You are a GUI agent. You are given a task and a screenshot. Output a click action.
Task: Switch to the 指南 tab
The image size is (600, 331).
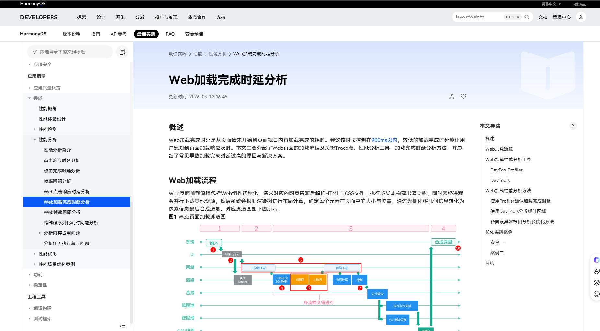[x=96, y=34]
